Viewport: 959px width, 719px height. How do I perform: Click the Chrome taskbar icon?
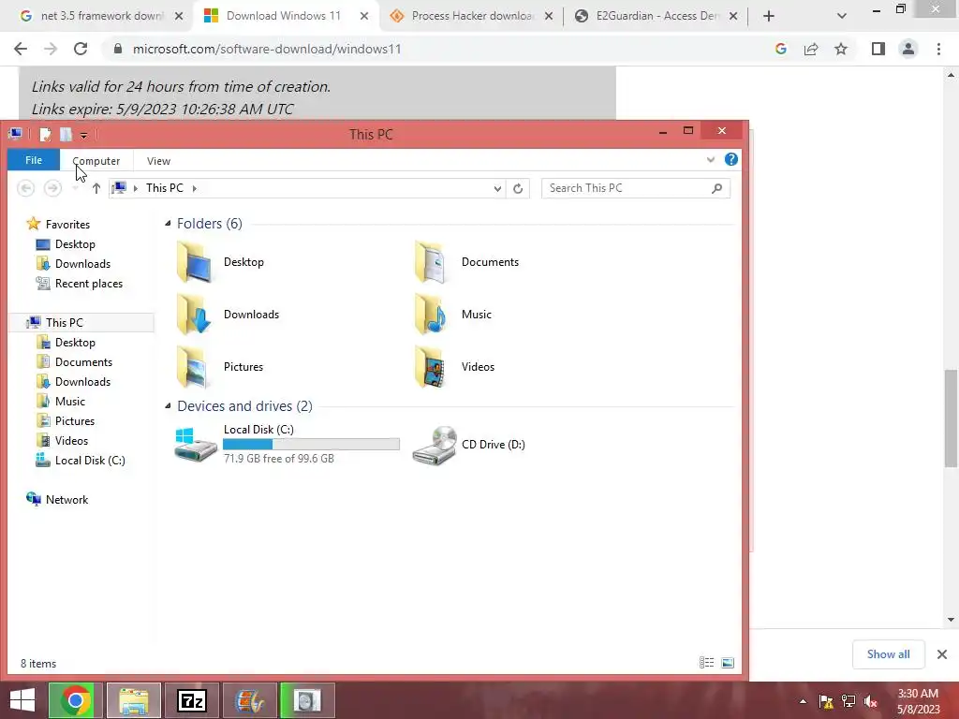click(75, 700)
